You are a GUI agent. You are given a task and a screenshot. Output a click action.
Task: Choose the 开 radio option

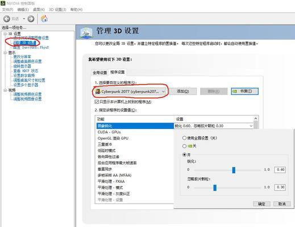[184, 155]
